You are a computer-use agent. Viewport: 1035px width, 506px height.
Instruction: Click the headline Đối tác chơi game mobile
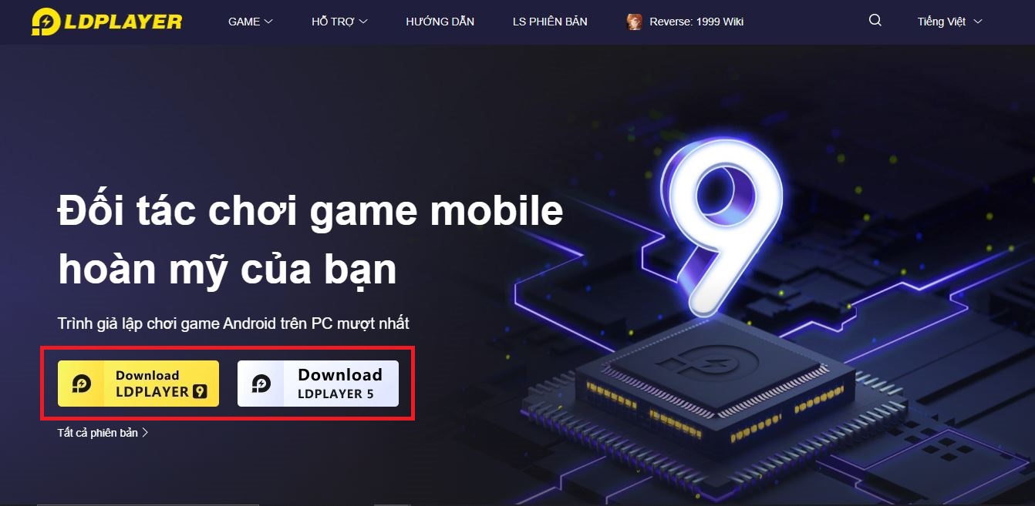click(311, 212)
